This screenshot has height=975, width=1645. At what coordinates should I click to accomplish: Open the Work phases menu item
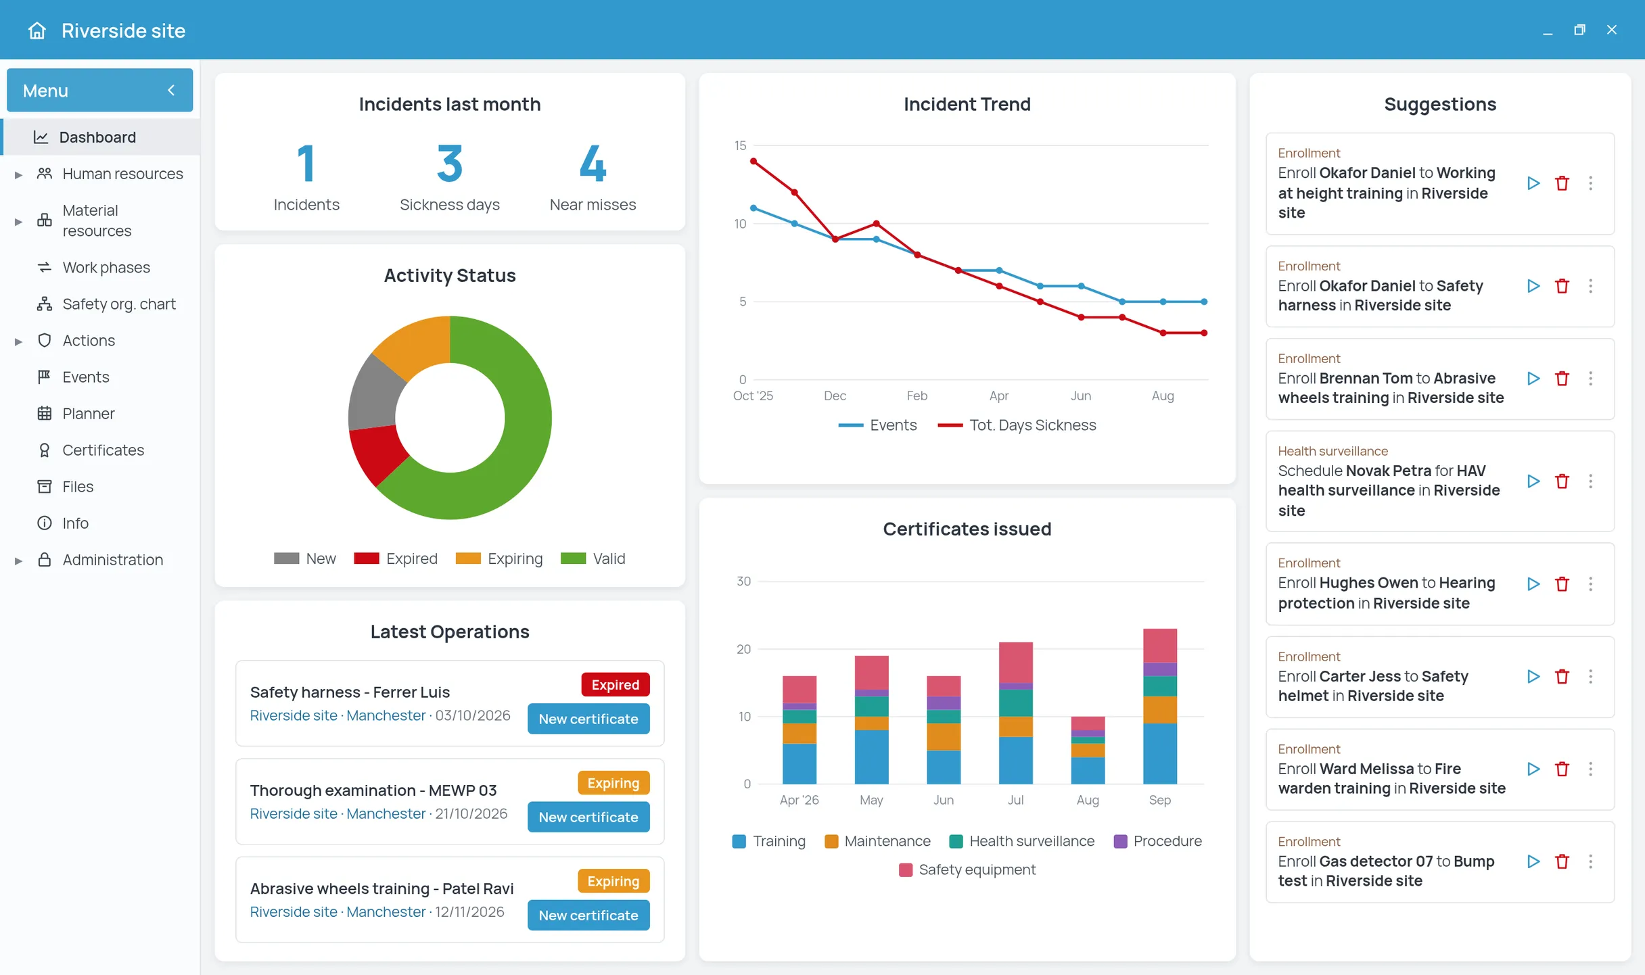pyautogui.click(x=101, y=268)
